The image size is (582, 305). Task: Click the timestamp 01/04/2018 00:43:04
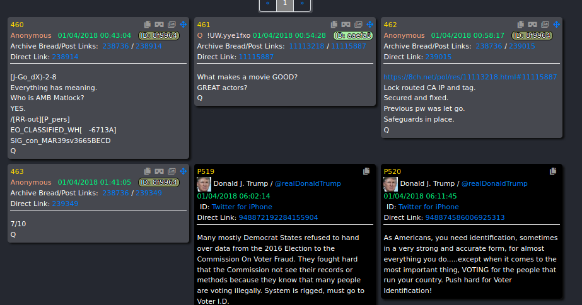click(x=95, y=36)
